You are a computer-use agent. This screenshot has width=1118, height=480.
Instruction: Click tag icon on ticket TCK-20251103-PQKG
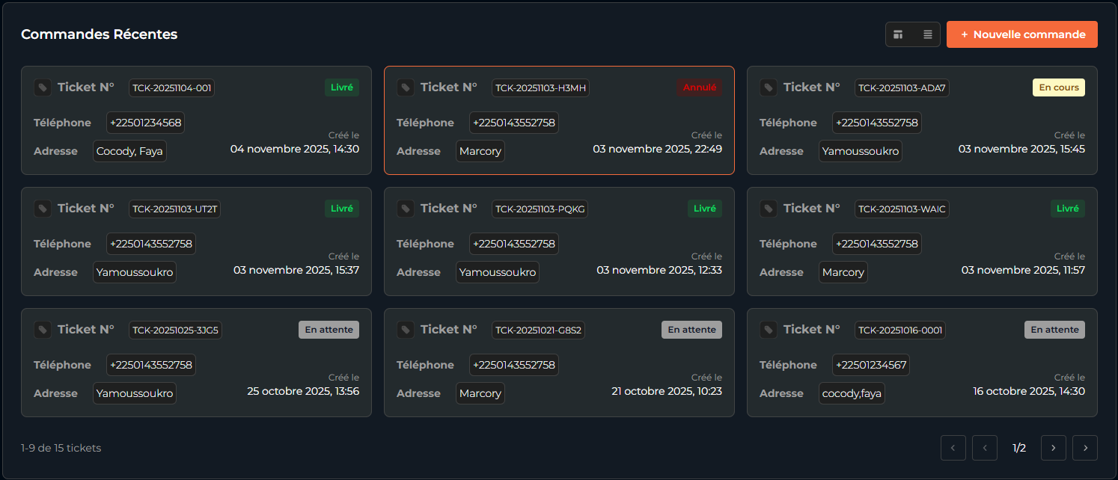click(406, 209)
